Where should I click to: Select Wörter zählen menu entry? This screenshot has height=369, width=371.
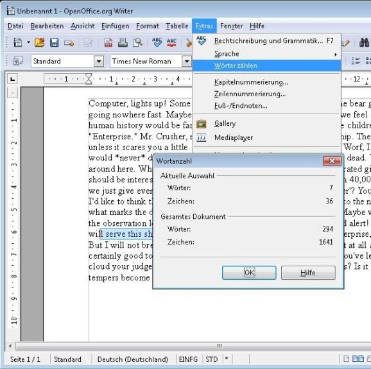pos(266,65)
